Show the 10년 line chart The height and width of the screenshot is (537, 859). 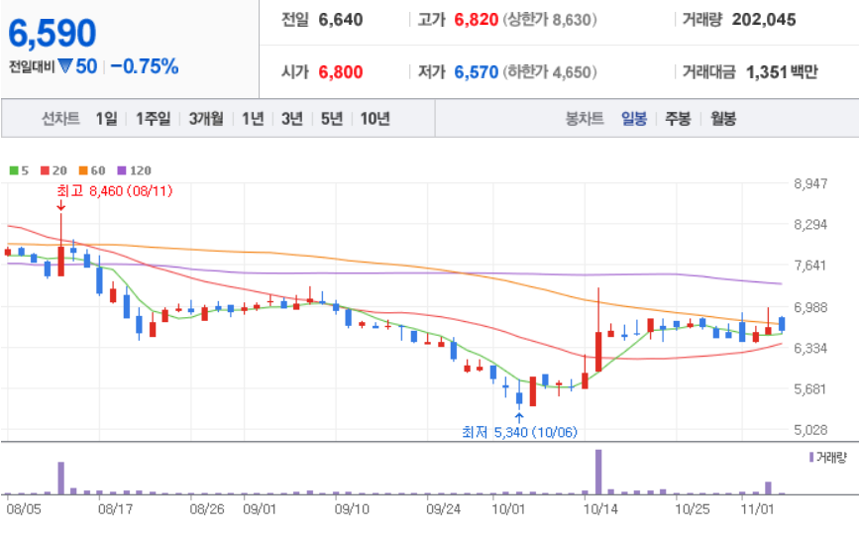click(x=375, y=118)
